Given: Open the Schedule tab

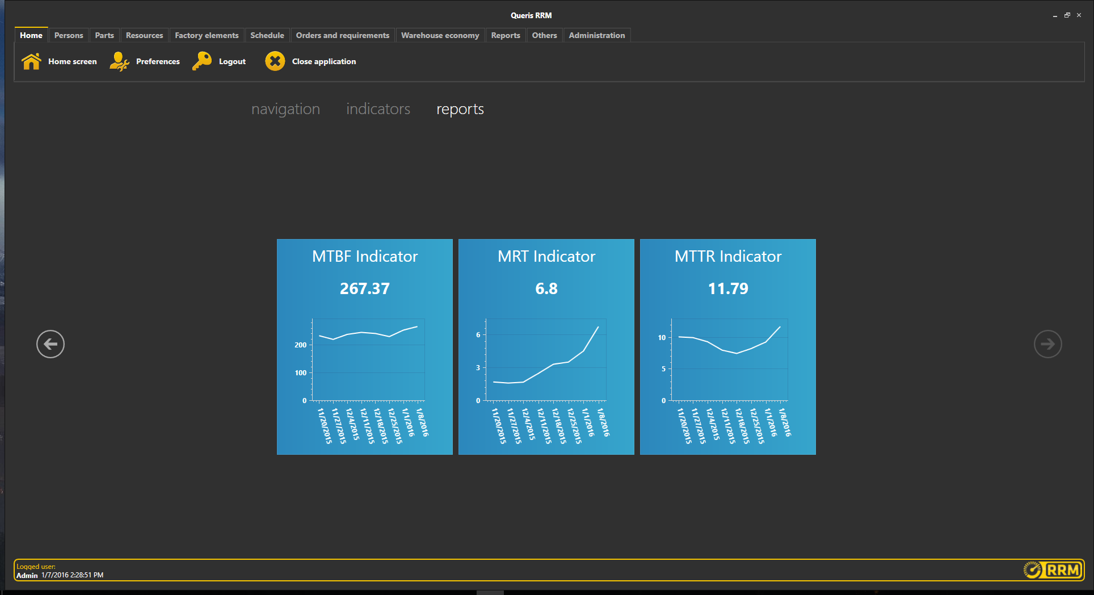Looking at the screenshot, I should click(x=267, y=35).
